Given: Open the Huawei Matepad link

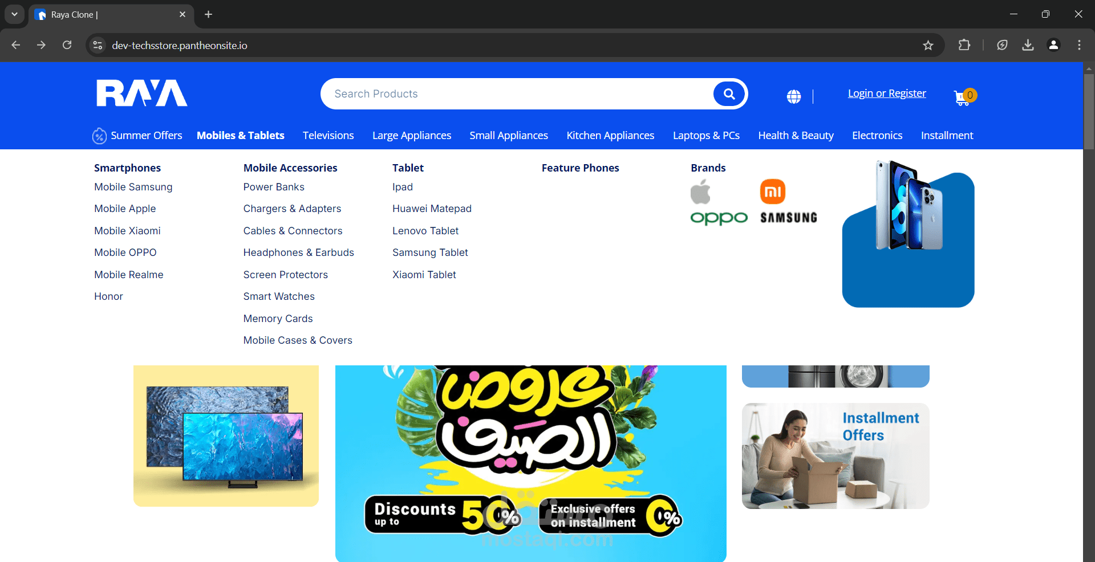Looking at the screenshot, I should pos(432,209).
